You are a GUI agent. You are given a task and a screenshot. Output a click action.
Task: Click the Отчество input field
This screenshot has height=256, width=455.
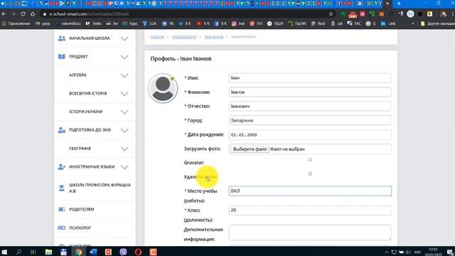coord(310,106)
